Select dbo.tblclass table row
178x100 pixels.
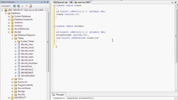[26, 66]
